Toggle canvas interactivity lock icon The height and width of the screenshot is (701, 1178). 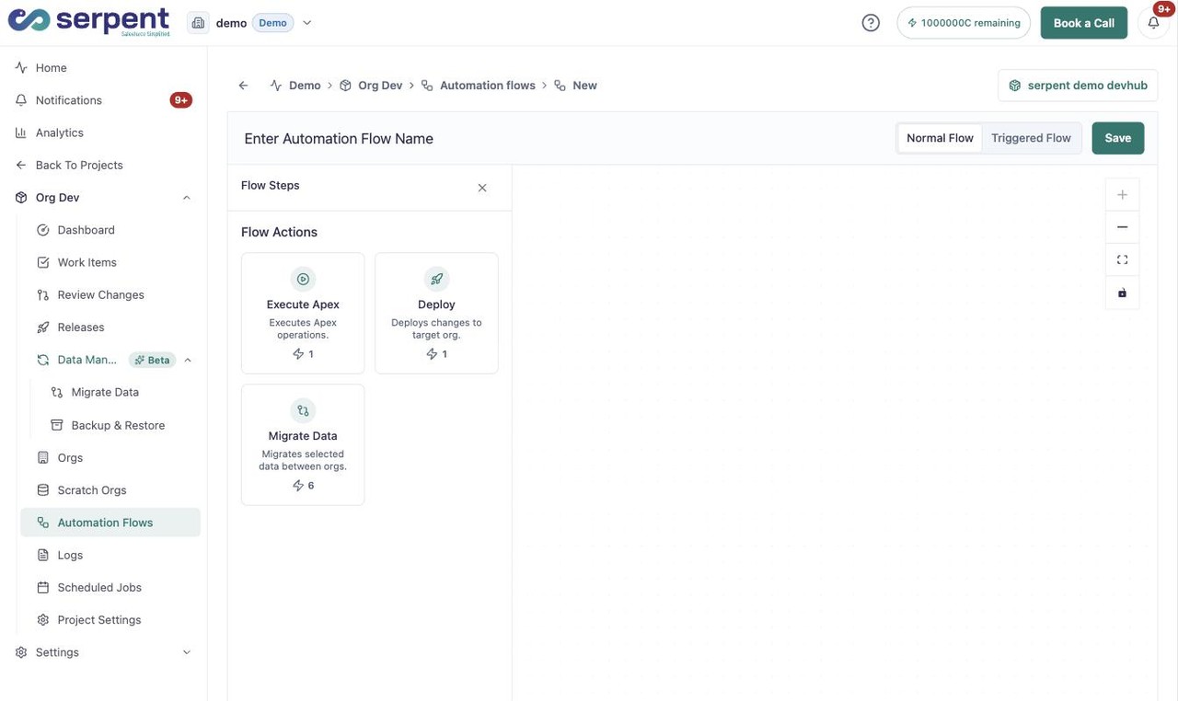(1122, 293)
